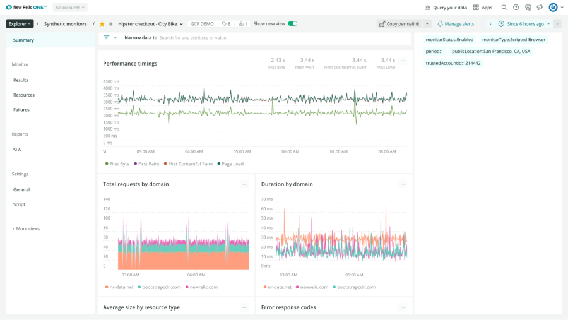Viewport: 568px width, 320px height.
Task: Open the Apps launcher
Action: coord(483,7)
